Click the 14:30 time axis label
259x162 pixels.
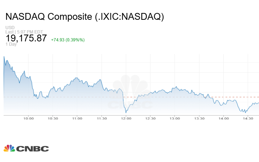(x=248, y=118)
